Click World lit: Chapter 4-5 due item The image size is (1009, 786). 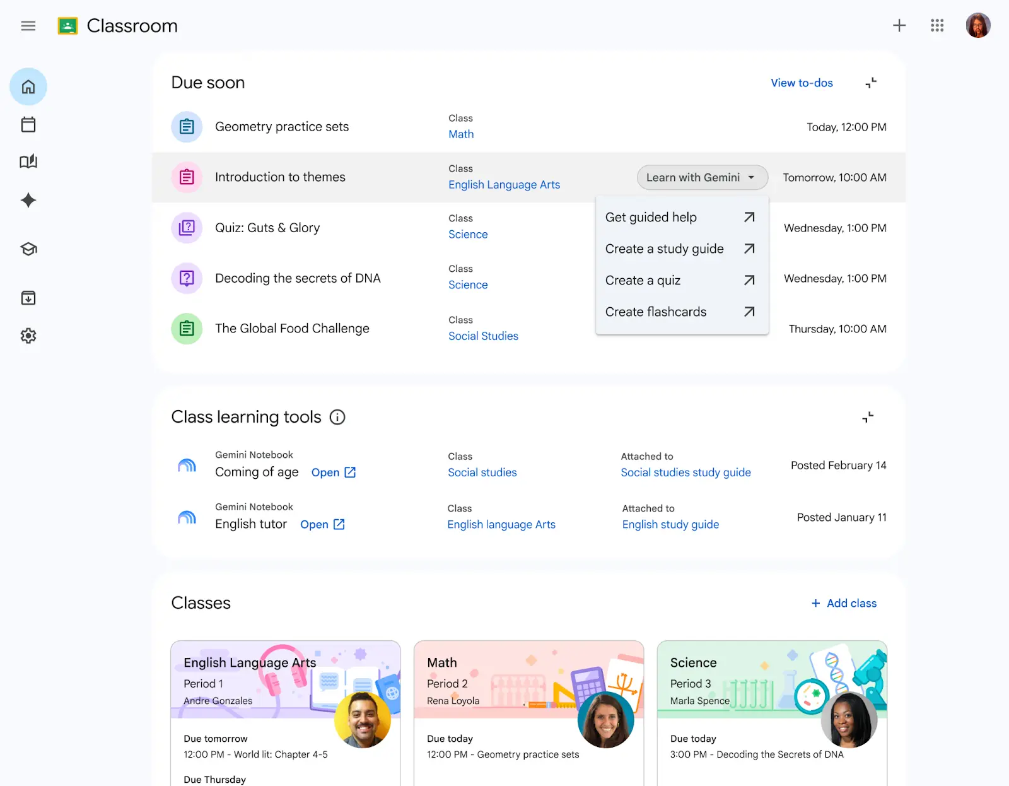tap(255, 754)
